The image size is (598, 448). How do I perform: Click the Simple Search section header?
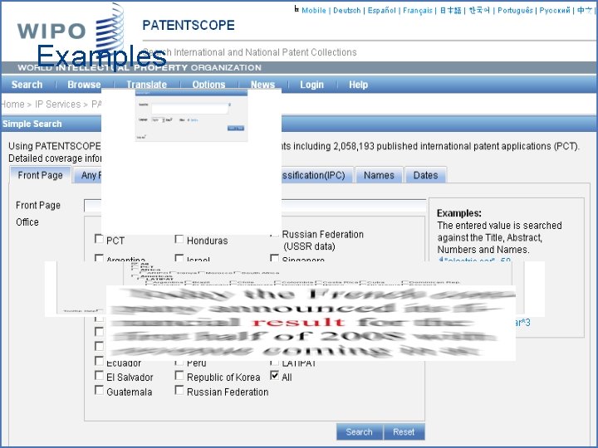32,124
